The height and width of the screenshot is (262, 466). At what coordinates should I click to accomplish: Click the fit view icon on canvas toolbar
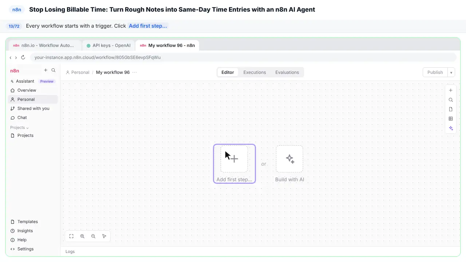(x=71, y=236)
